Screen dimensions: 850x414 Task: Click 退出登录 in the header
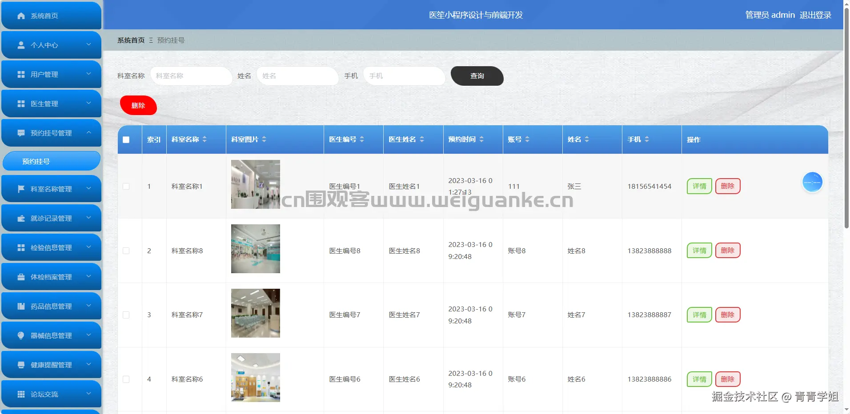coord(815,15)
